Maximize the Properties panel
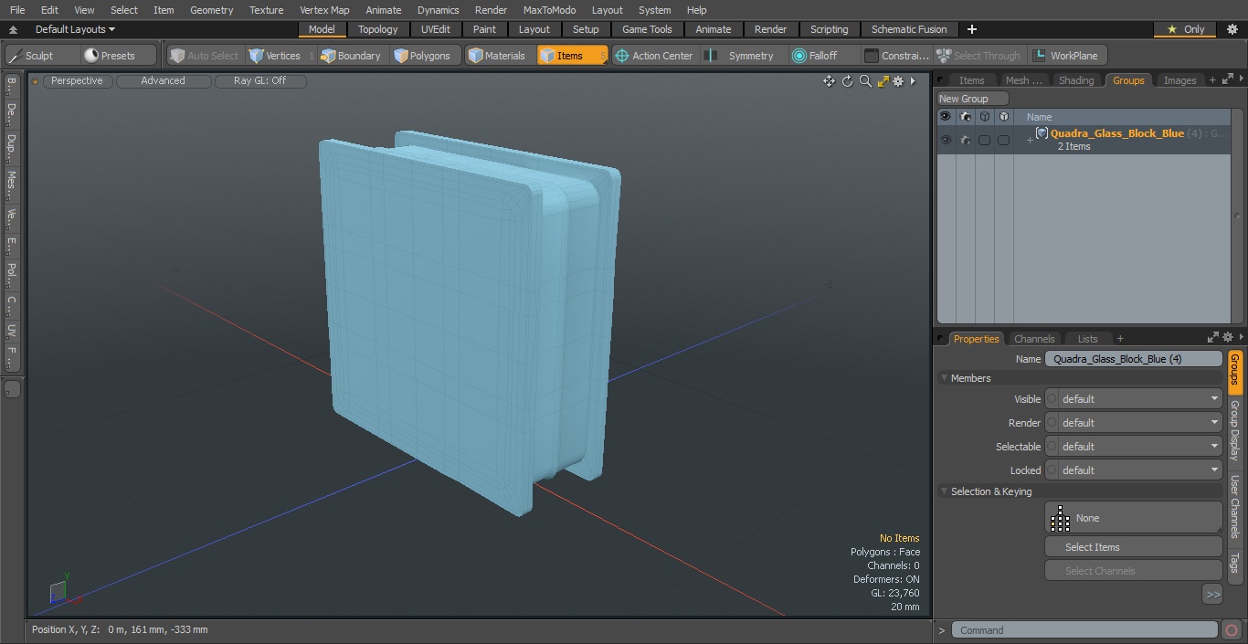The image size is (1248, 644). (x=1213, y=337)
